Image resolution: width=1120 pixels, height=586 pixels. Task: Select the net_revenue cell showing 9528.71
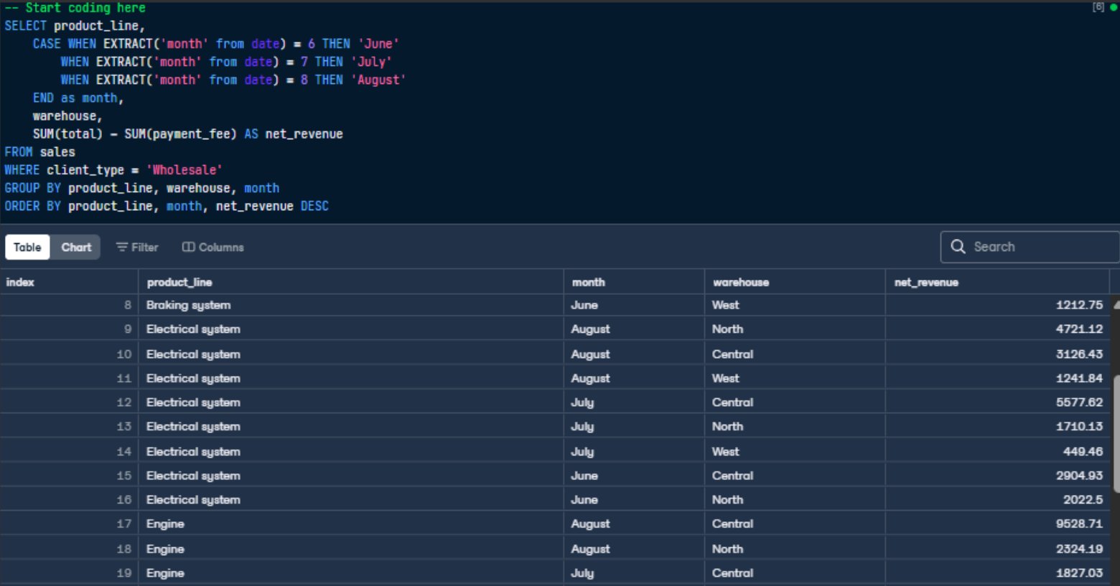coord(1078,524)
